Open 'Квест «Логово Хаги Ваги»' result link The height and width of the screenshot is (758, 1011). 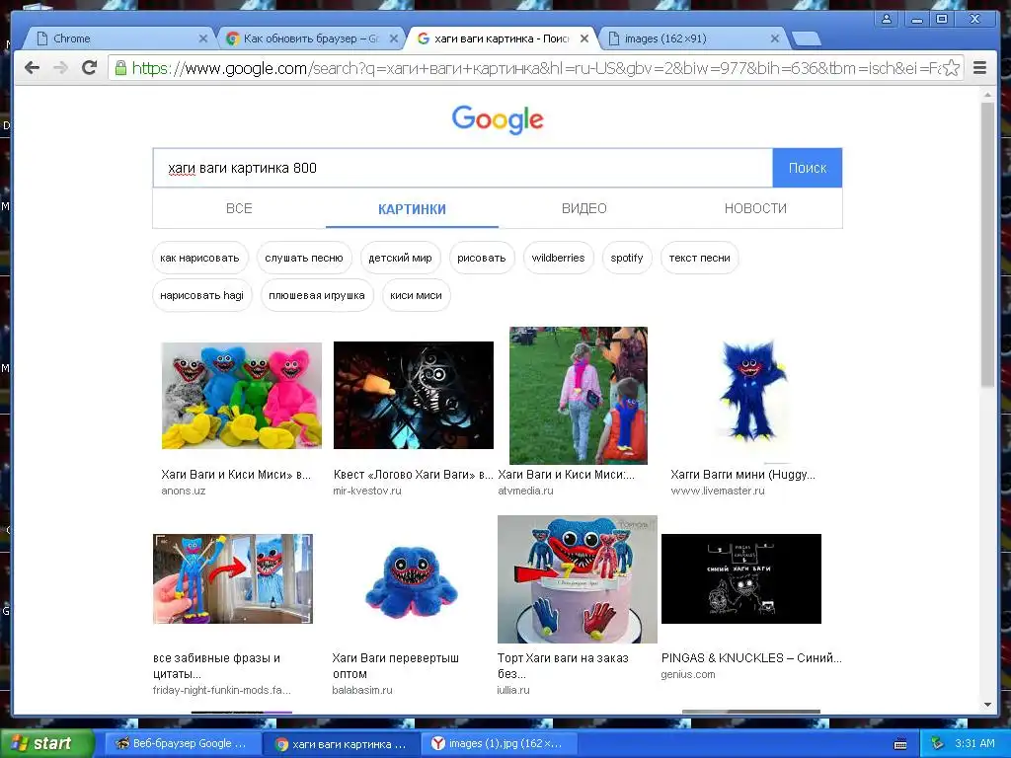(x=414, y=475)
